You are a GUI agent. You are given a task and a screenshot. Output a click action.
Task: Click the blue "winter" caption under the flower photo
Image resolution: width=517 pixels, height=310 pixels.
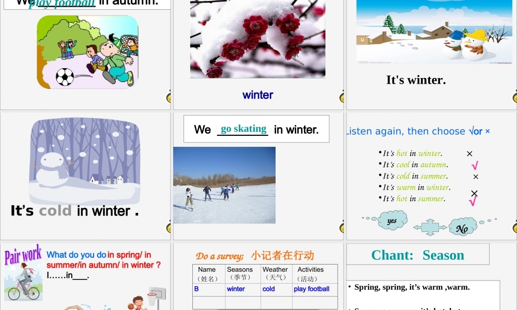(258, 95)
